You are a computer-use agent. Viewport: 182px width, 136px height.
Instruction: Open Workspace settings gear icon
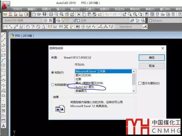[45, 21]
